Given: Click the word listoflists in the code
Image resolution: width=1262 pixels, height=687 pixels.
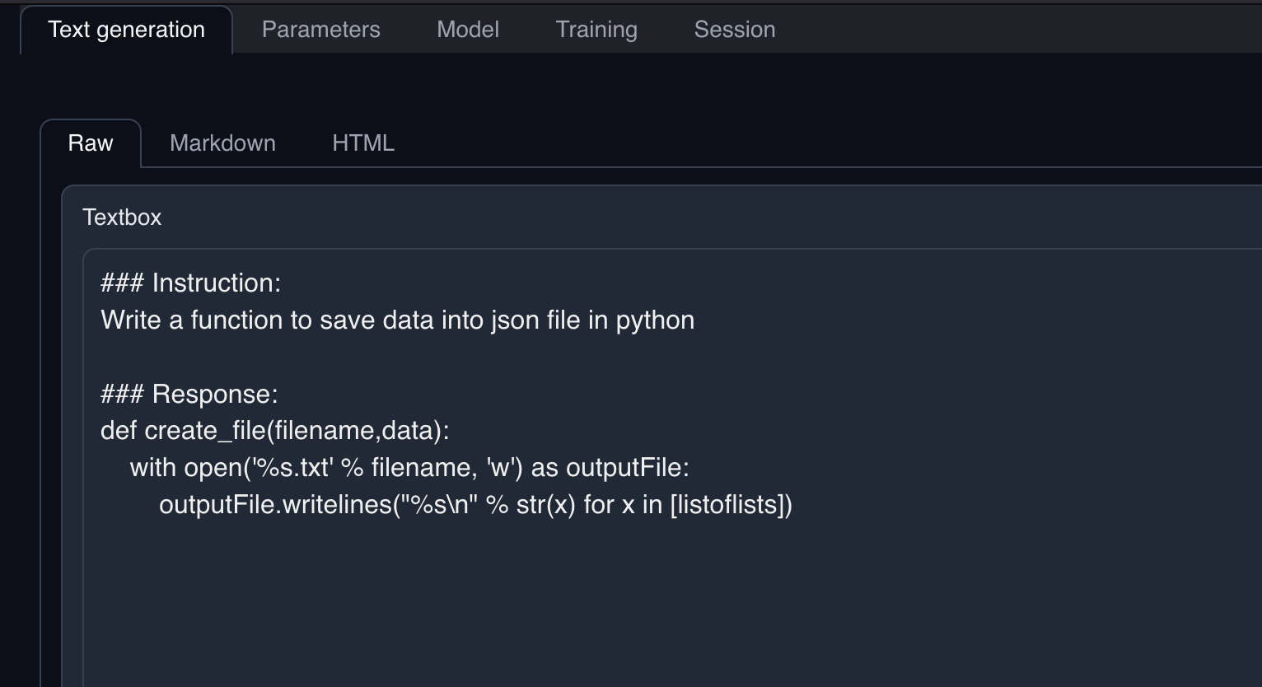Looking at the screenshot, I should pos(731,504).
